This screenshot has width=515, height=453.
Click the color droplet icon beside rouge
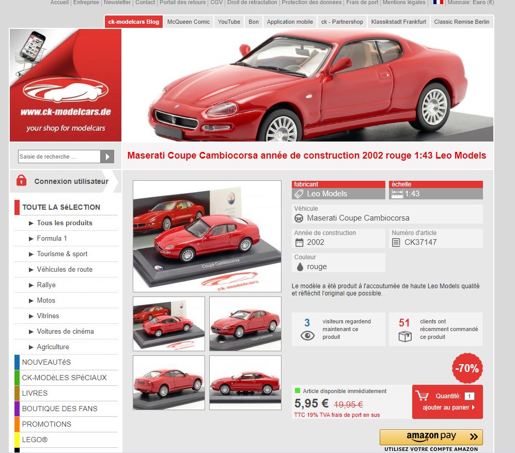click(300, 267)
